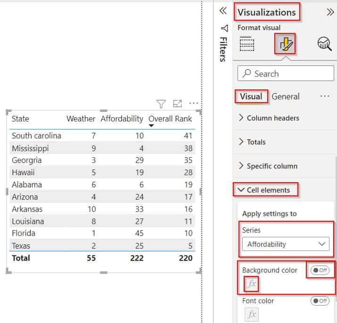Click Weather total value 55
The height and width of the screenshot is (323, 337).
tap(91, 258)
